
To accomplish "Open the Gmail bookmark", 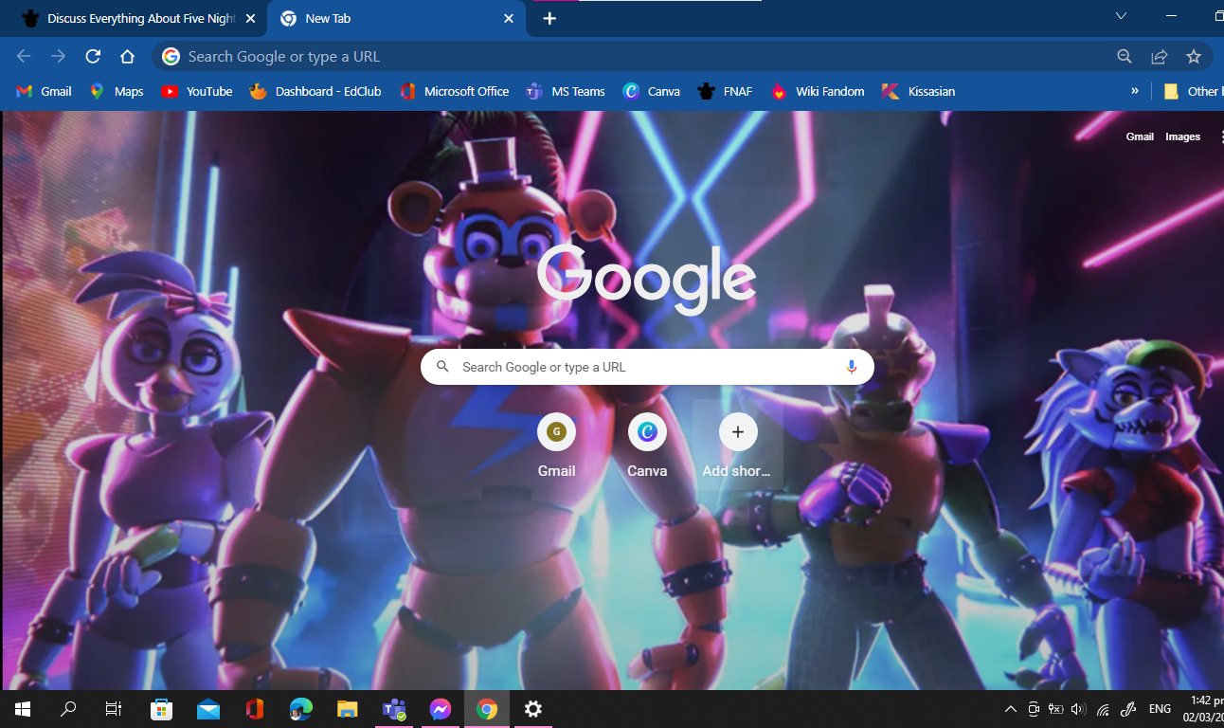I will pyautogui.click(x=45, y=92).
